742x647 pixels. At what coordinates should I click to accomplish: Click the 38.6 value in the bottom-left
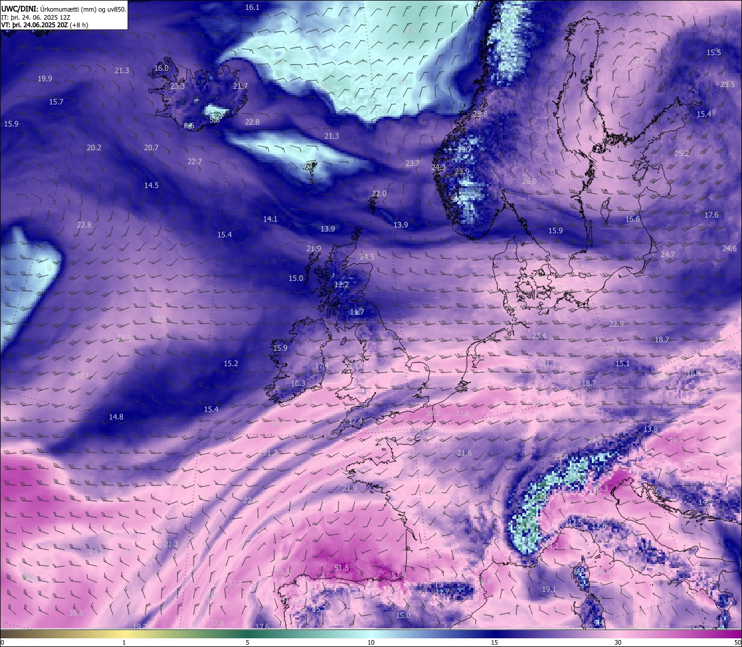coord(76,613)
